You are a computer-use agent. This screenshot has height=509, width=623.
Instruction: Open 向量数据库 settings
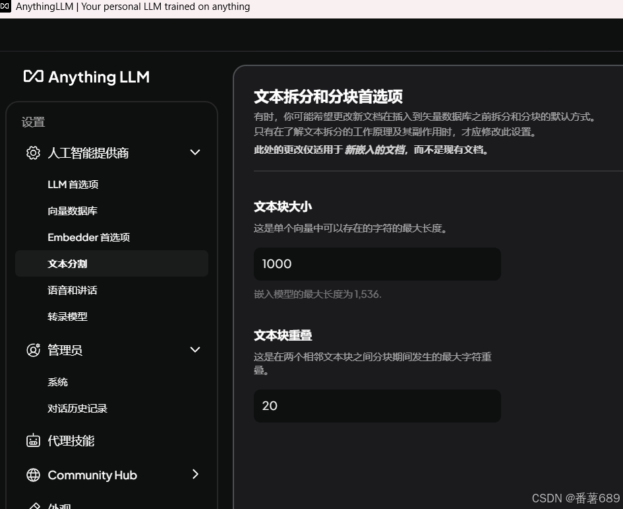click(73, 211)
